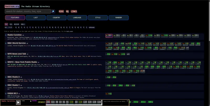The image size is (210, 106).
Task: Choose 96 FAL fallback stream in player
Action: pos(67,102)
